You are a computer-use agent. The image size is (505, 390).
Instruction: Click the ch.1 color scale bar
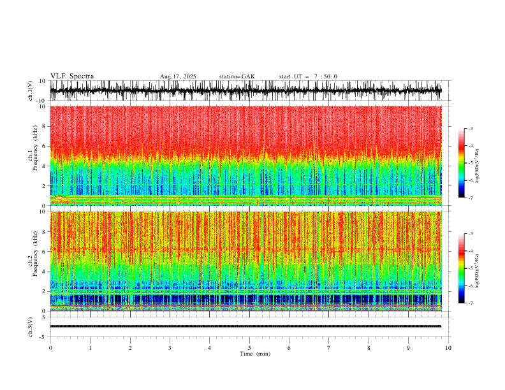pos(462,163)
